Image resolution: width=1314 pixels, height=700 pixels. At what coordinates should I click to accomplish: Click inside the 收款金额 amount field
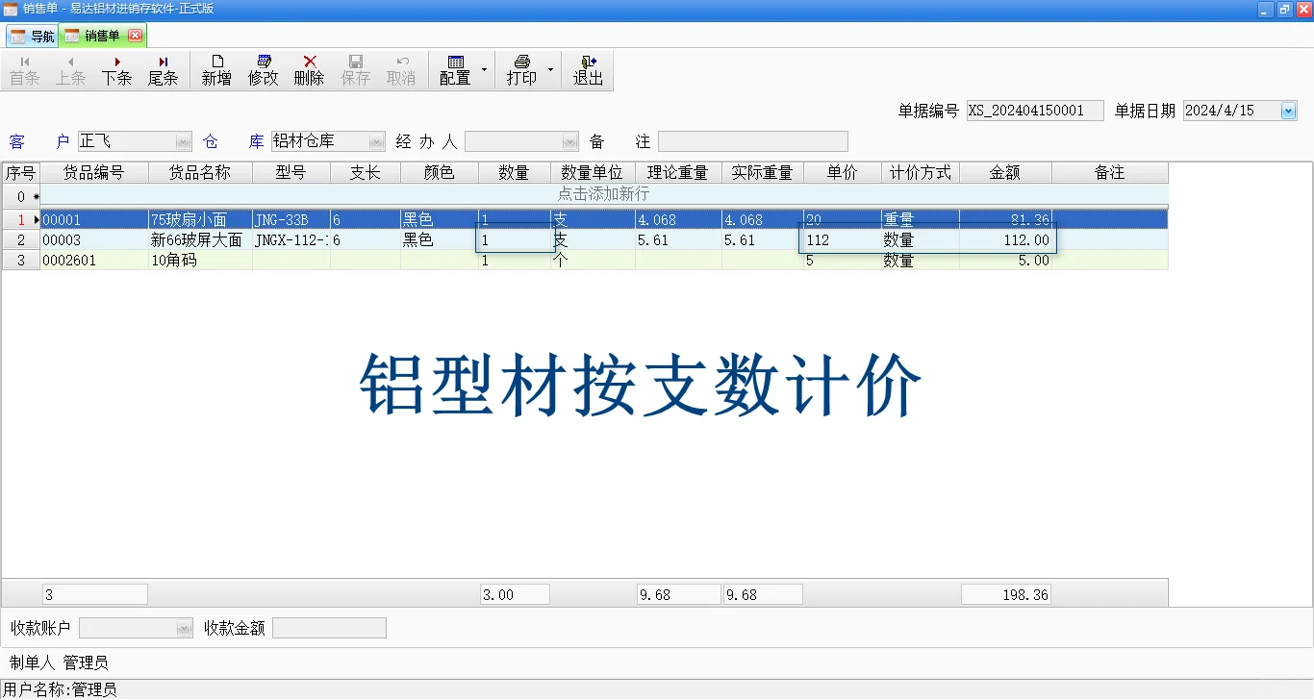pos(329,627)
